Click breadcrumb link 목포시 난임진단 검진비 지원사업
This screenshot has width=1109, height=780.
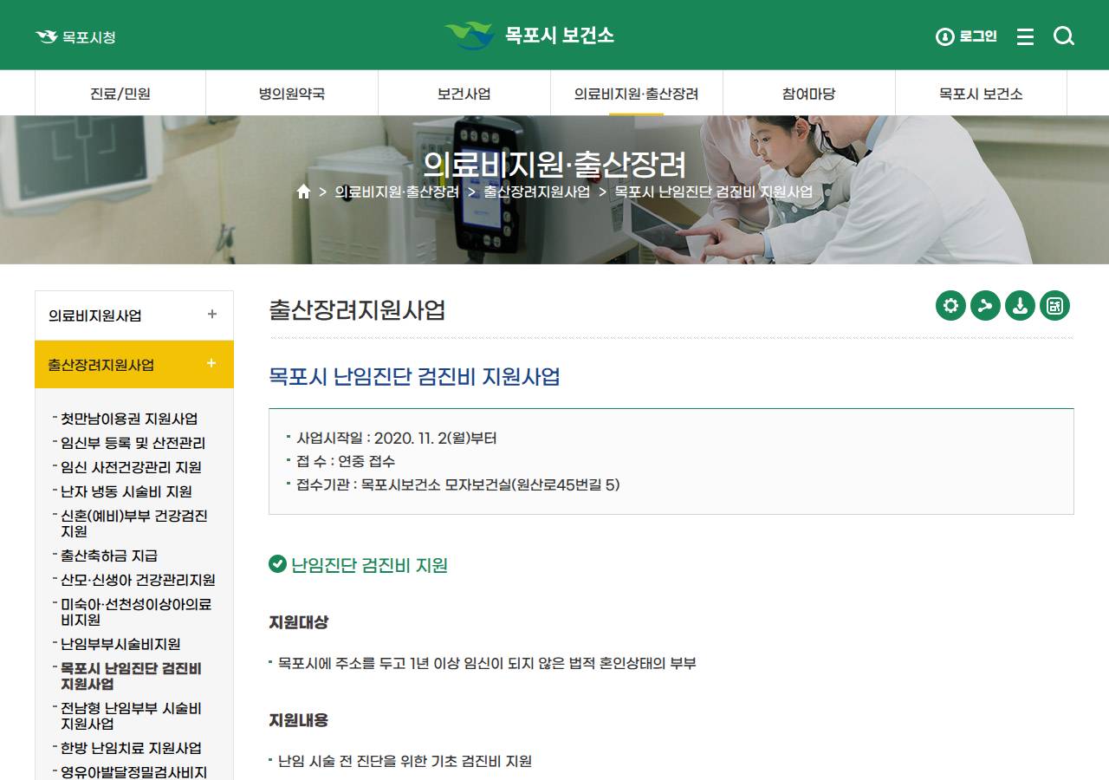(x=714, y=192)
